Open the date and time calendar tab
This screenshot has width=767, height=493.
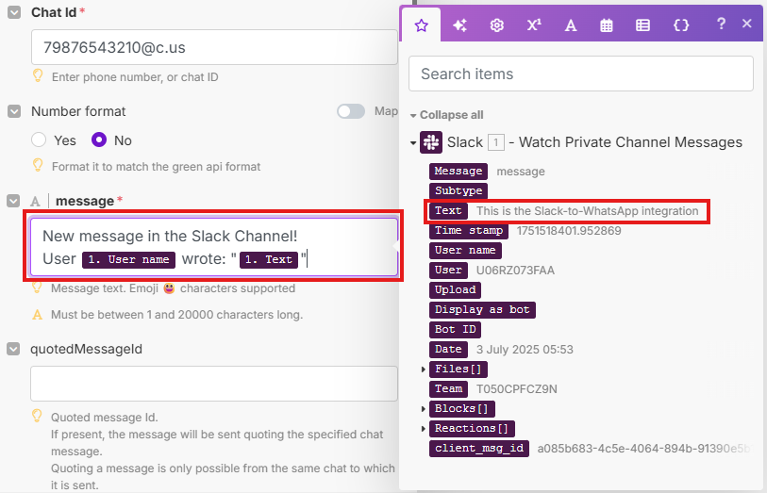click(607, 25)
